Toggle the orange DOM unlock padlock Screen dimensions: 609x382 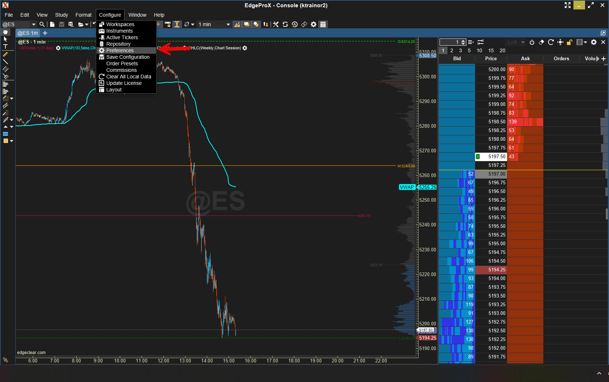tap(569, 42)
